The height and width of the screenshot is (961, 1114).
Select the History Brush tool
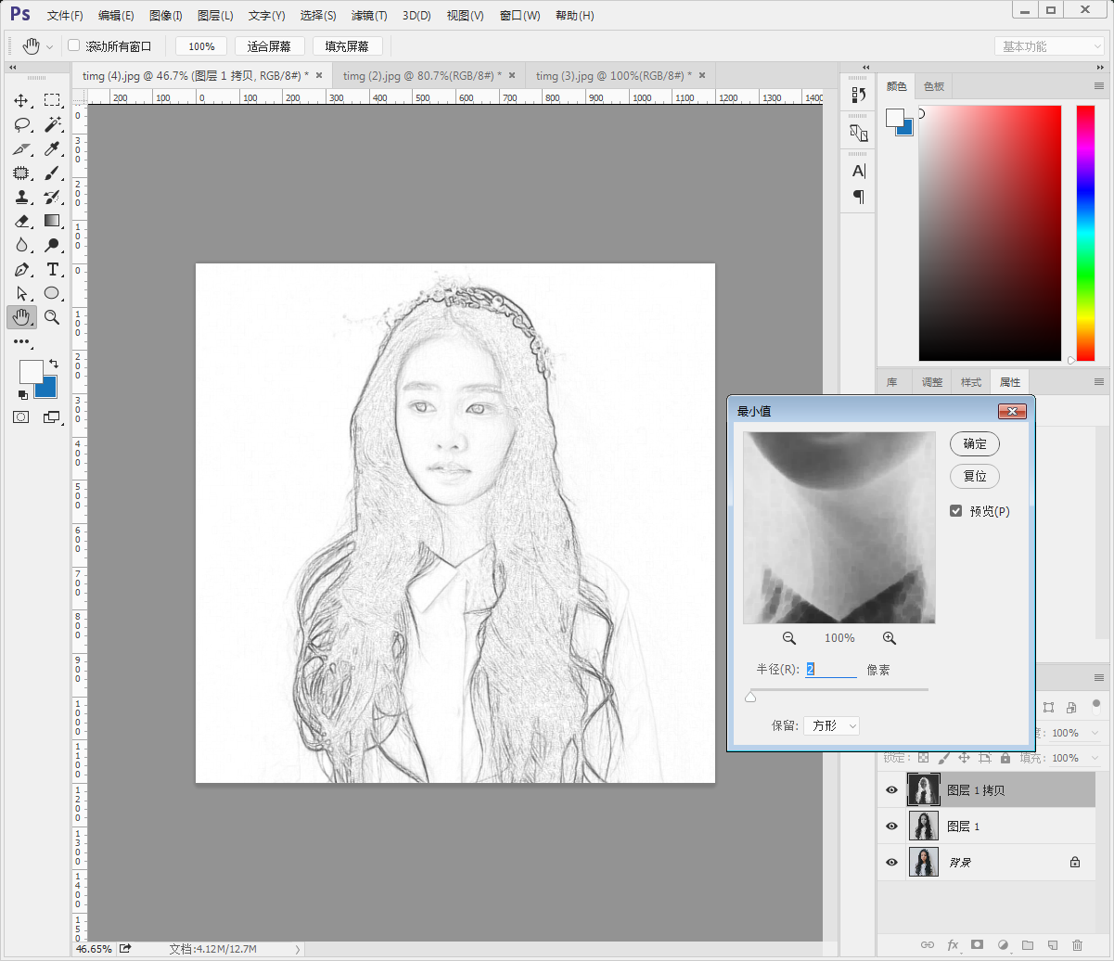point(52,197)
